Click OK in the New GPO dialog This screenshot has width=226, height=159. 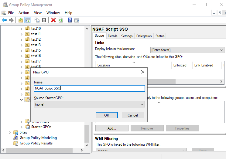[x=106, y=115]
